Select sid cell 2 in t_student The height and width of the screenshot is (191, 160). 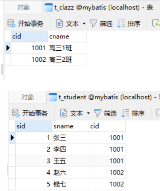tap(34, 149)
